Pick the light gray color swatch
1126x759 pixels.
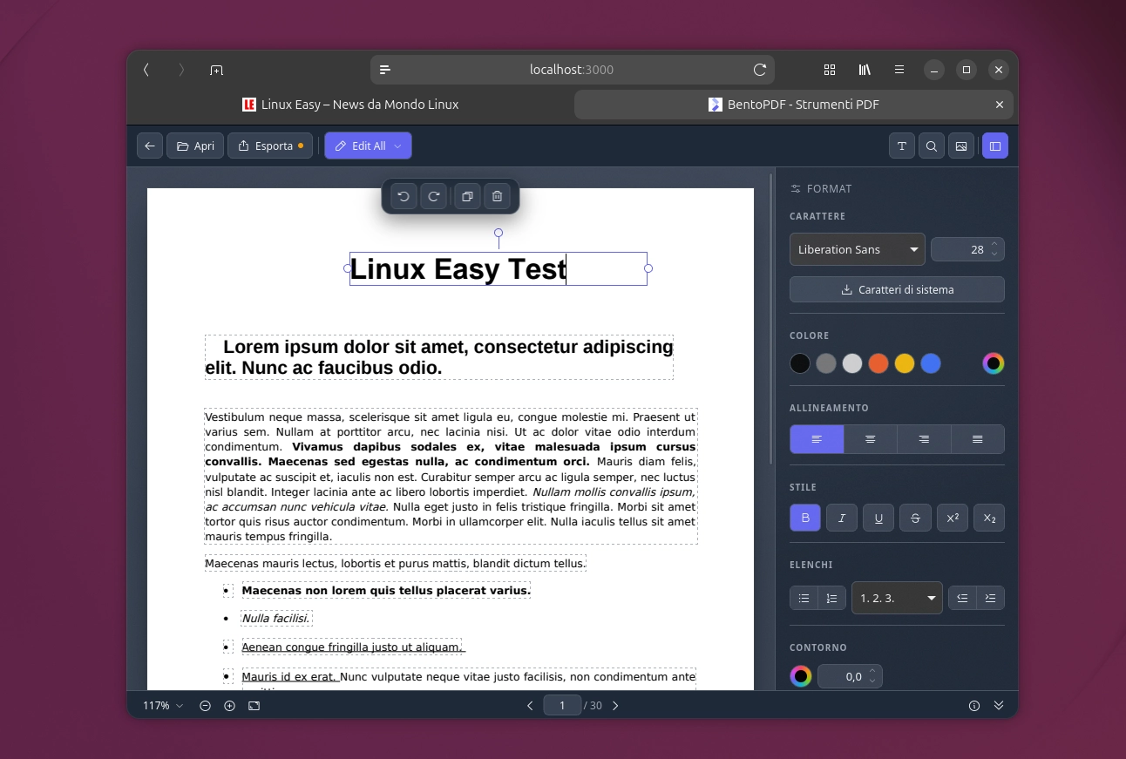(852, 363)
